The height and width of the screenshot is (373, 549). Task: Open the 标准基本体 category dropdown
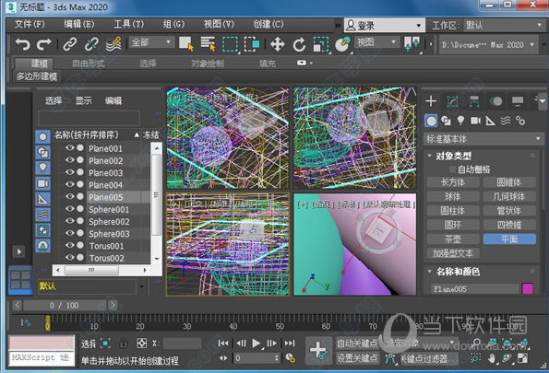coord(483,139)
